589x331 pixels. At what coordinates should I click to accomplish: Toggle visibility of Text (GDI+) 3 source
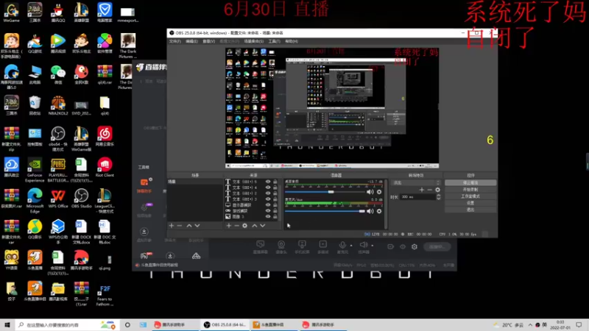(x=268, y=199)
